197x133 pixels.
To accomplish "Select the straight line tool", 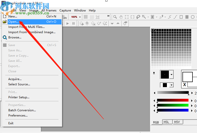I will 170,17.
